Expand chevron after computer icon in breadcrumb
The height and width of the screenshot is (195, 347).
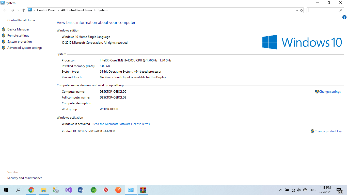(x=34, y=10)
